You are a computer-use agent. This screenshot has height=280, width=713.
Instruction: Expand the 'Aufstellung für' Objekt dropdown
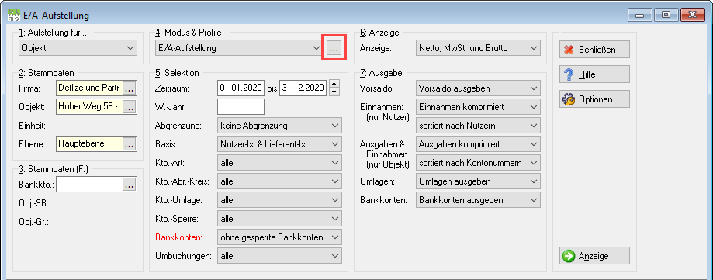coord(78,48)
